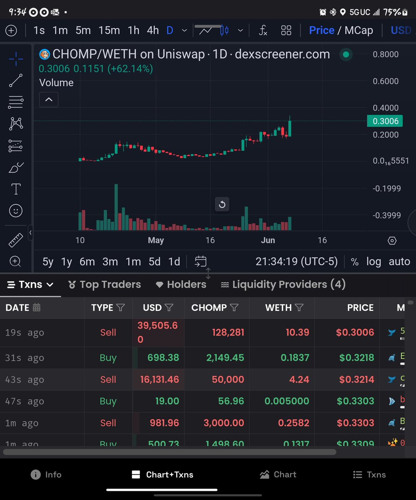Image resolution: width=416 pixels, height=500 pixels.
Task: Select the text annotation tool
Action: [15, 189]
